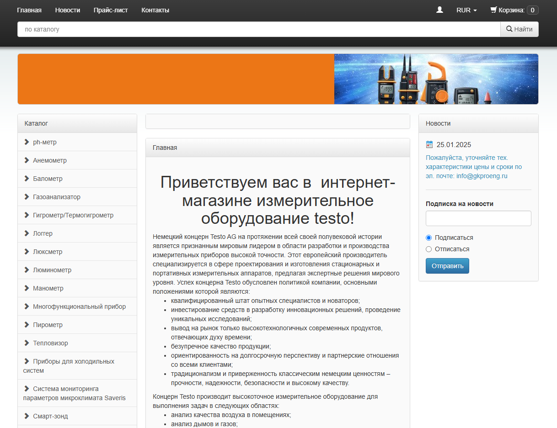This screenshot has height=428, width=557.
Task: Open the Корзина cart link
Action: pos(514,10)
